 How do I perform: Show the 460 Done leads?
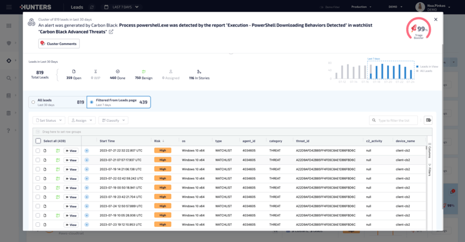(x=117, y=75)
